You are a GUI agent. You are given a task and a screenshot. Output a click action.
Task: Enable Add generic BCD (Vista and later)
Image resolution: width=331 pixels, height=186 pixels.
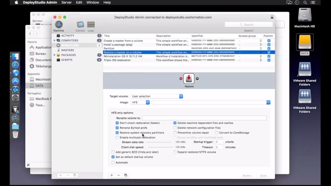[x=113, y=152]
